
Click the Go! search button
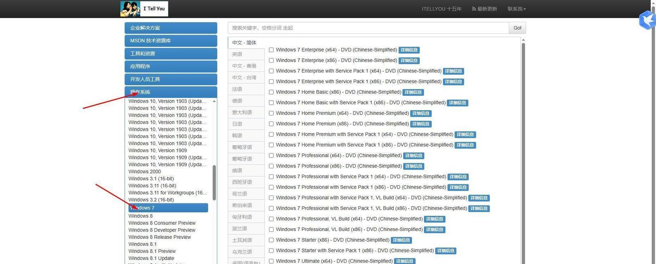(517, 28)
